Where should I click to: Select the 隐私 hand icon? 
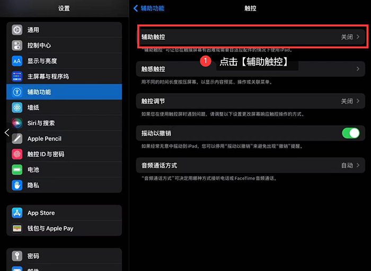[x=17, y=185]
